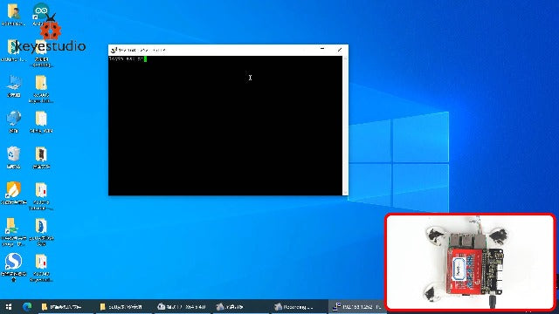Open desktop folder with brown picture
The width and height of the screenshot is (559, 314).
coord(41,157)
